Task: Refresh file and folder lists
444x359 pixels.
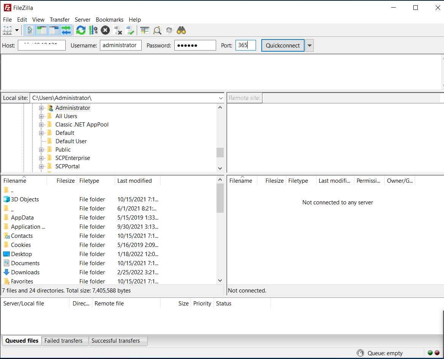Action: pyautogui.click(x=81, y=30)
